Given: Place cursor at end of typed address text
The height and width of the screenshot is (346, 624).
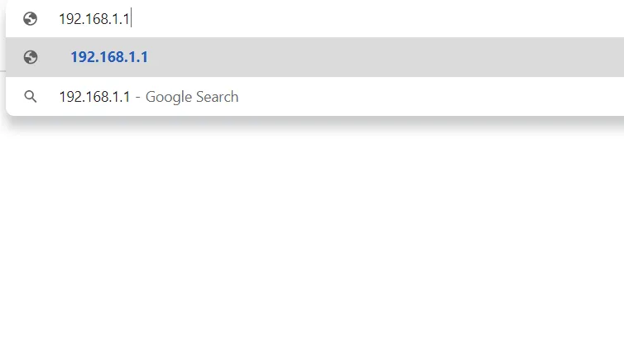Looking at the screenshot, I should click(131, 19).
